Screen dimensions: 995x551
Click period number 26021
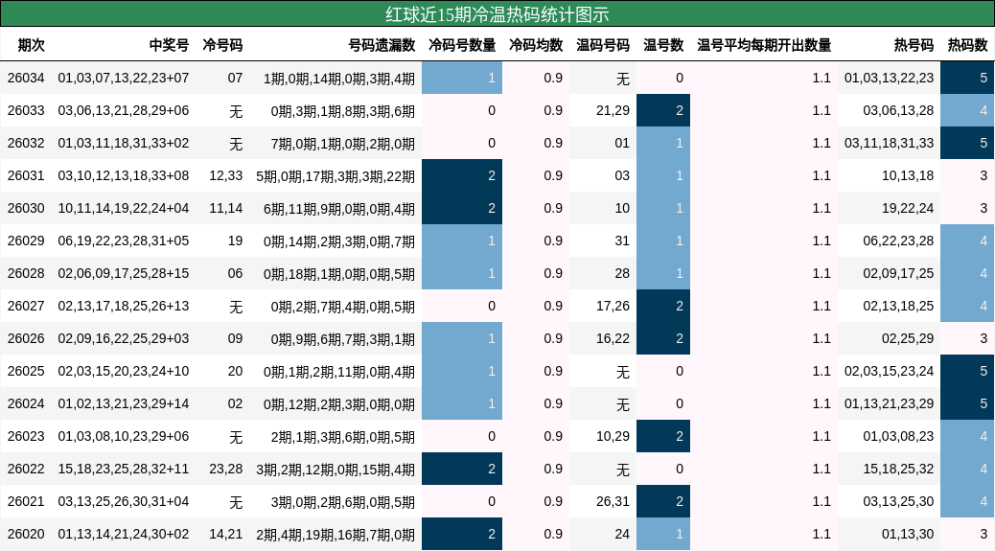tap(26, 501)
